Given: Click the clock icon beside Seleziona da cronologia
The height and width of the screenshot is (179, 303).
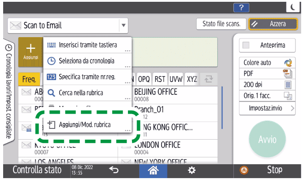Looking at the screenshot, I should click(x=52, y=61).
